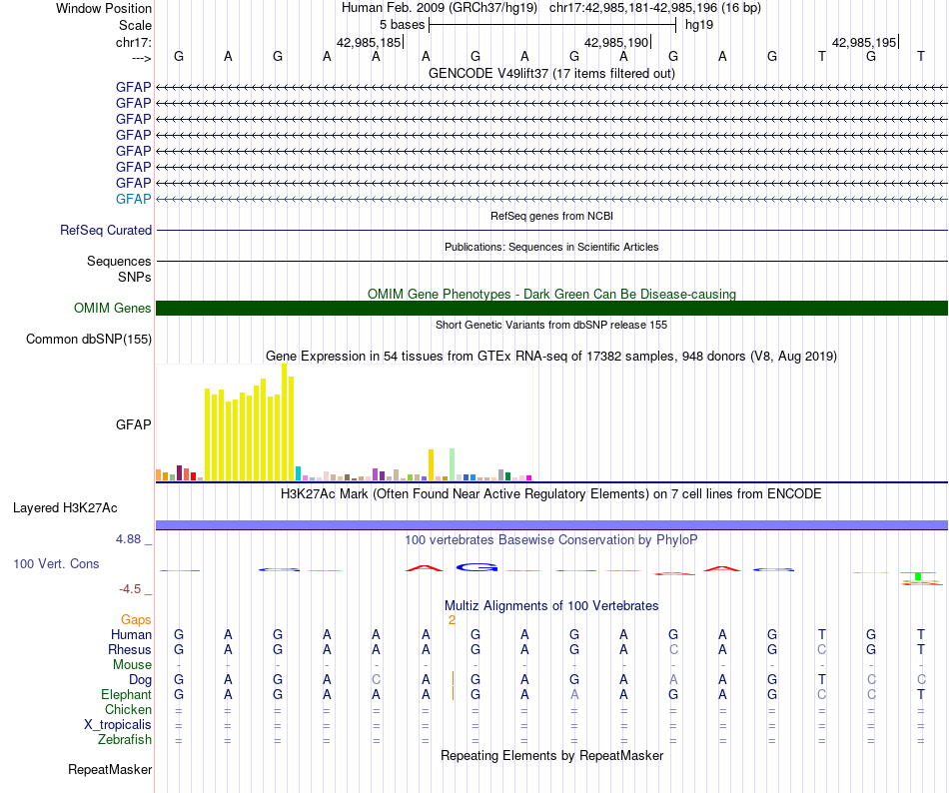
Task: Click the blue H3K27Ac signal bar
Action: (551, 525)
